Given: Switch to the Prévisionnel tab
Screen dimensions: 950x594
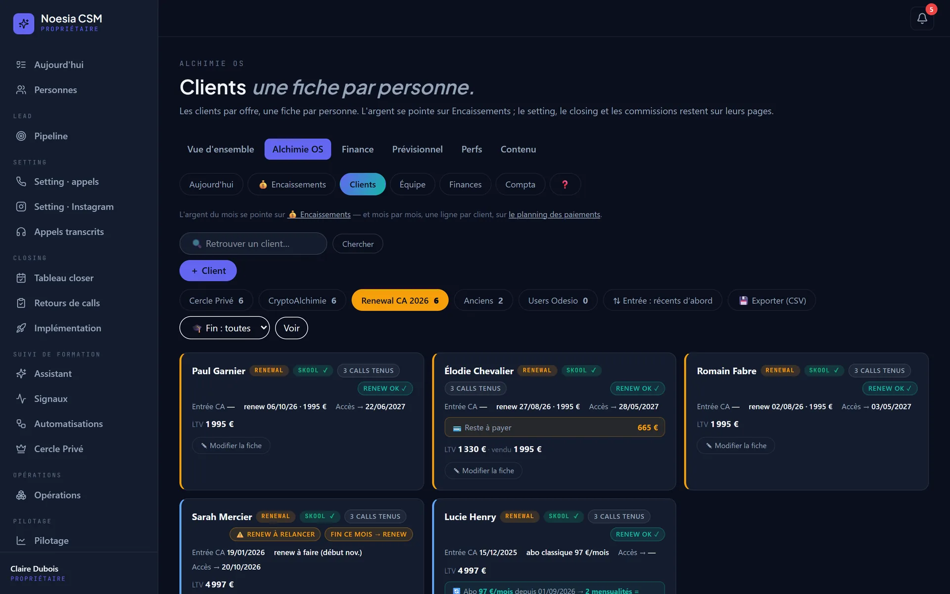Looking at the screenshot, I should [x=417, y=149].
